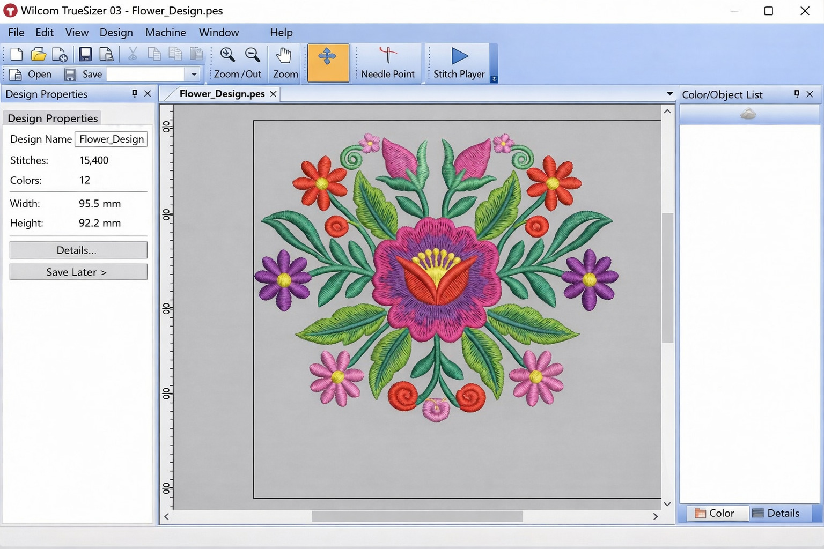Open the document tabs dropdown arrow
Viewport: 824px width, 549px height.
pyautogui.click(x=669, y=93)
